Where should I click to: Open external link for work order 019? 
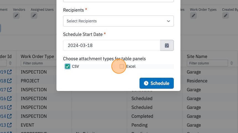(x=9, y=72)
